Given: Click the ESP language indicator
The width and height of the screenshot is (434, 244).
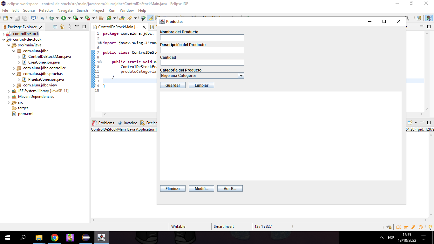Looking at the screenshot, I should click(x=391, y=238).
